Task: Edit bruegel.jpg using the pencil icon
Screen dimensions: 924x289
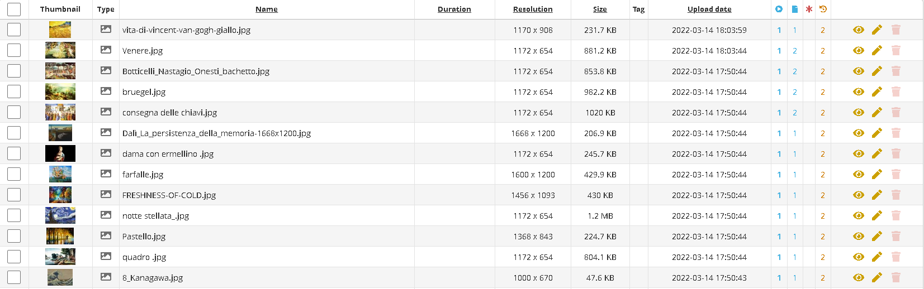Action: click(876, 91)
